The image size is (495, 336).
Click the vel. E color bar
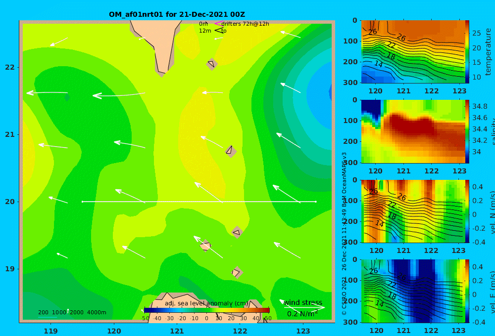467,291
